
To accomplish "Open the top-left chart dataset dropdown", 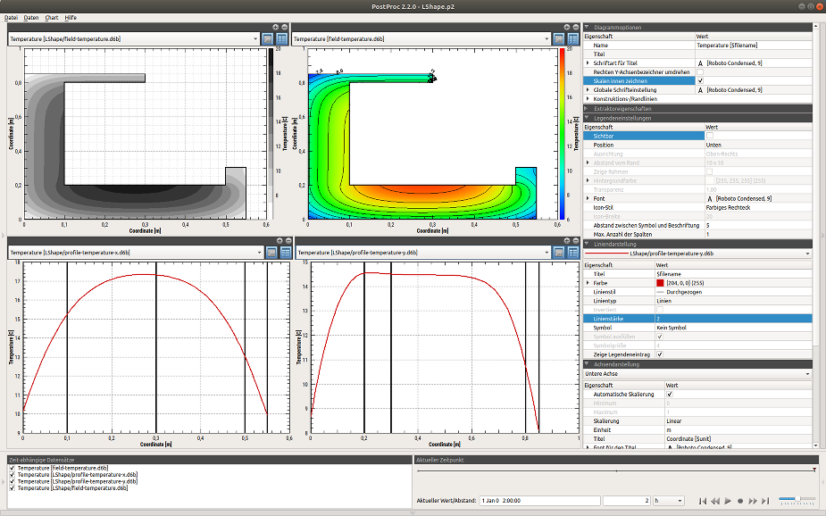I will point(134,39).
